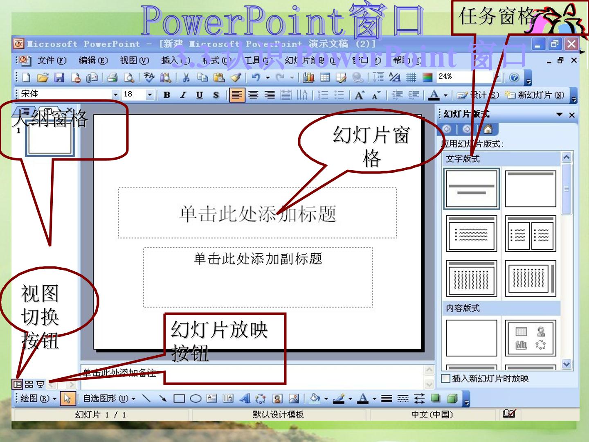Open the 文件 menu
The height and width of the screenshot is (442, 589).
click(52, 61)
